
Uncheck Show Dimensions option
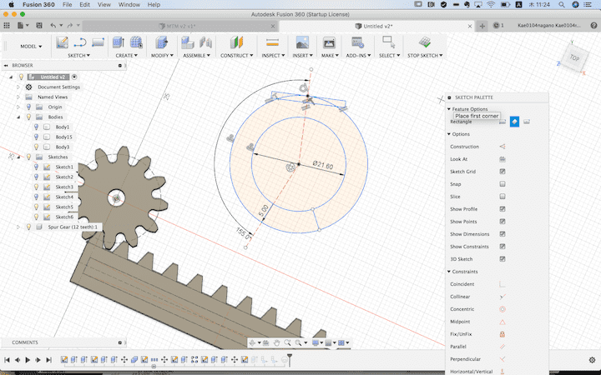503,234
